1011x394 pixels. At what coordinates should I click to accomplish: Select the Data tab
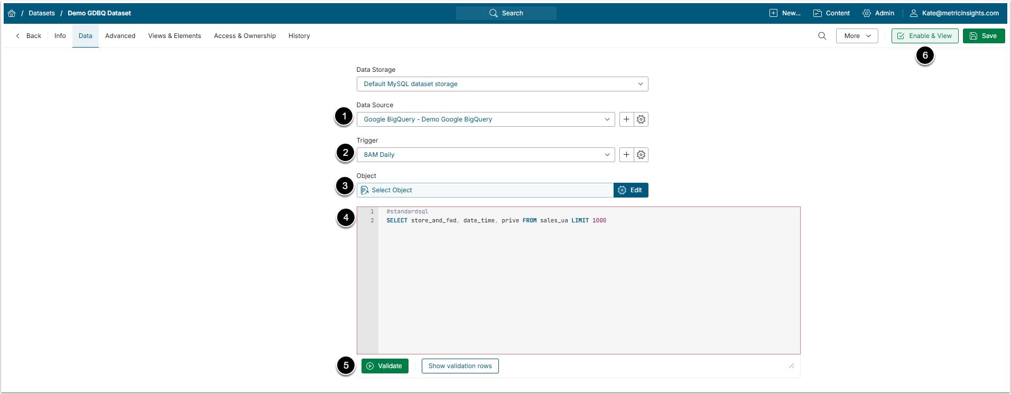86,36
